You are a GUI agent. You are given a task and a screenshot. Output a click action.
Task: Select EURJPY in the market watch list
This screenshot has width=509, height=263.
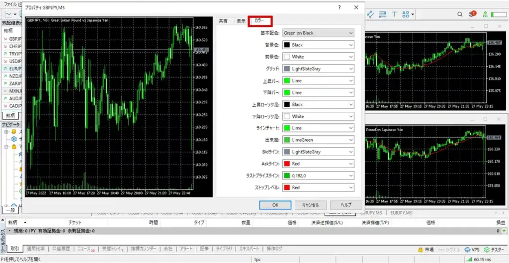(x=15, y=69)
